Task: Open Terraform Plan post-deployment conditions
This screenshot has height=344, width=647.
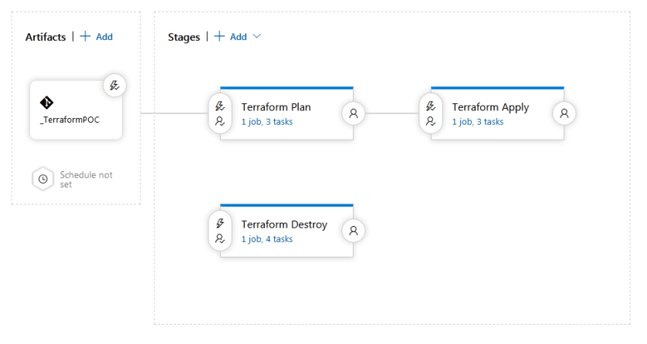Action: pyautogui.click(x=353, y=113)
